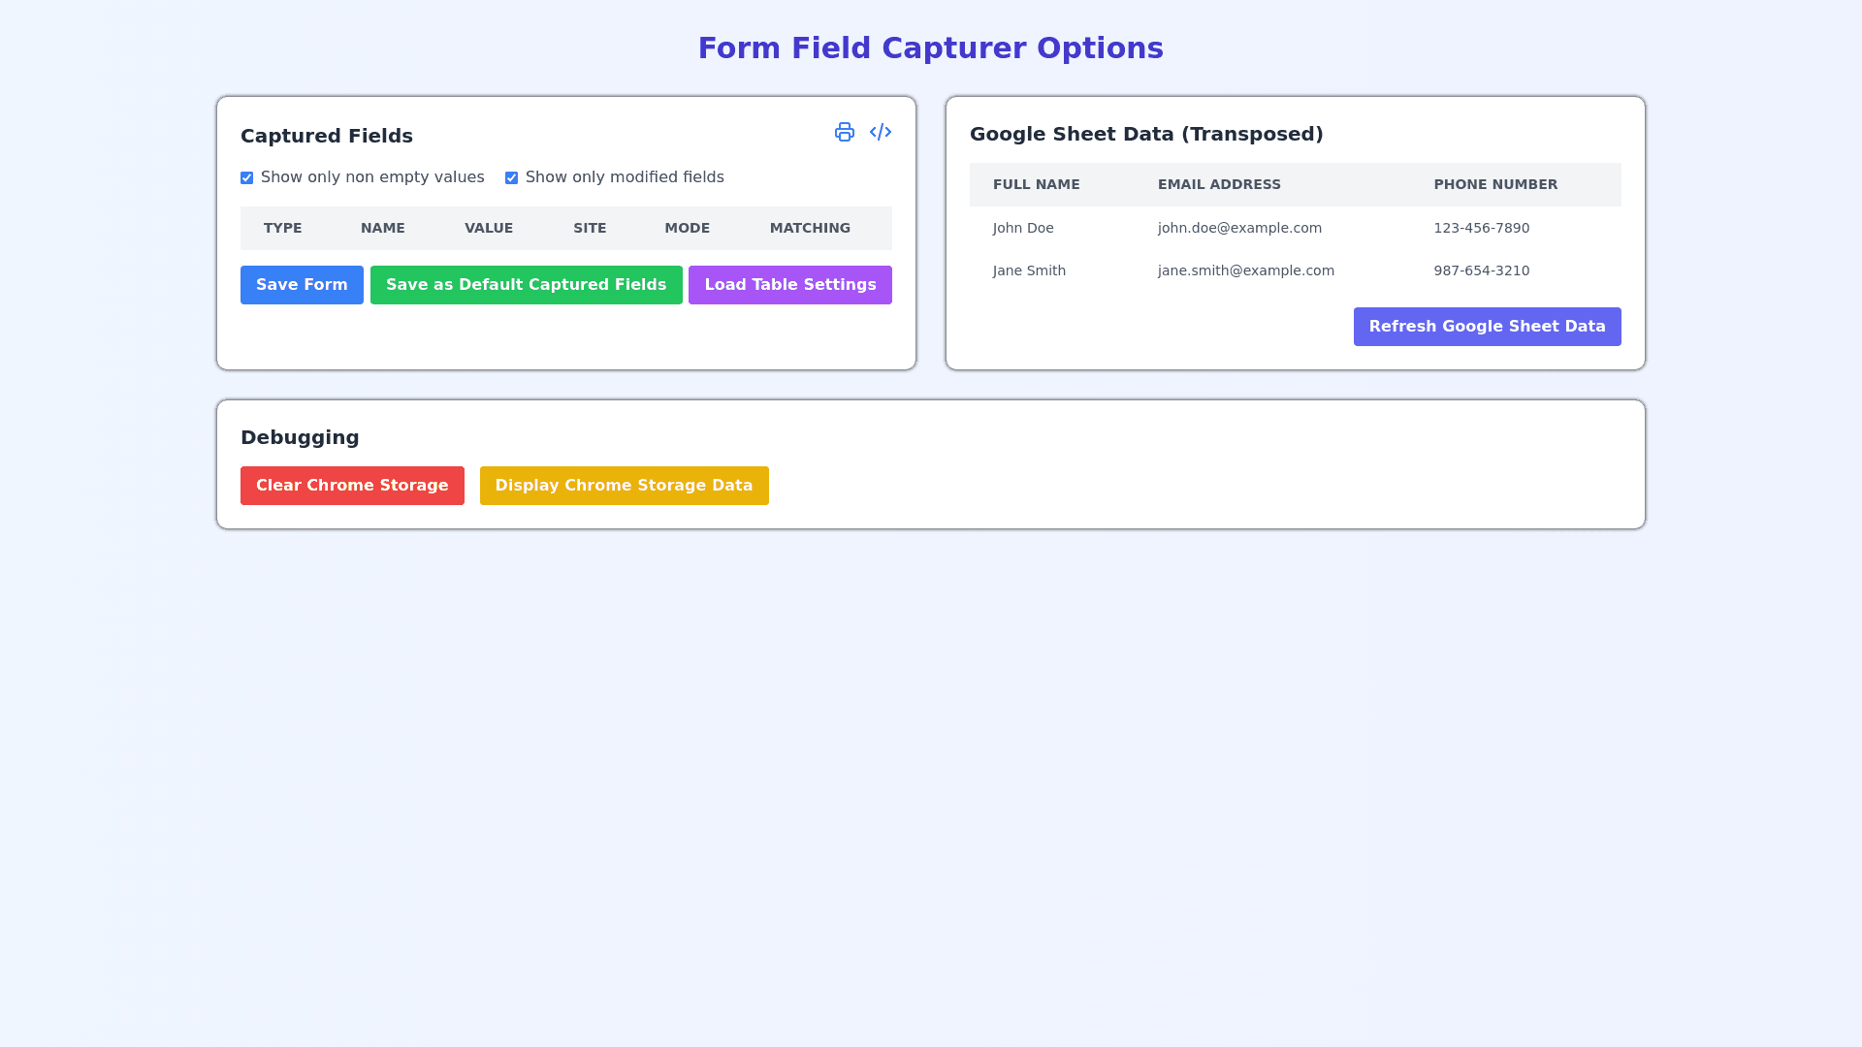
Task: Click the EMAIL ADDRESS column header
Action: 1219,185
